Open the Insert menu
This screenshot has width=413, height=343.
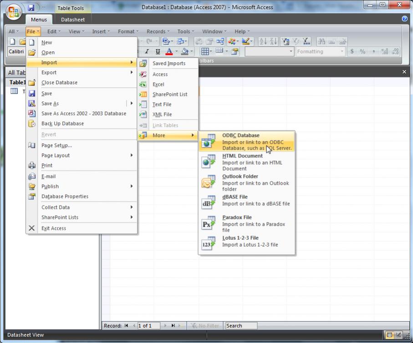coord(101,31)
